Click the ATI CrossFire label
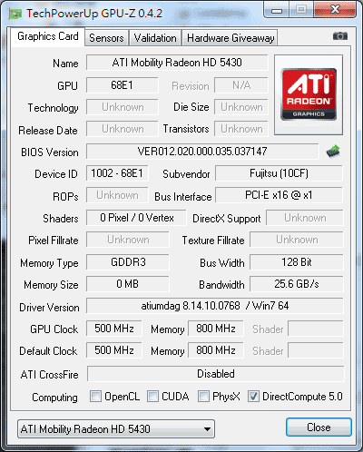 point(50,375)
